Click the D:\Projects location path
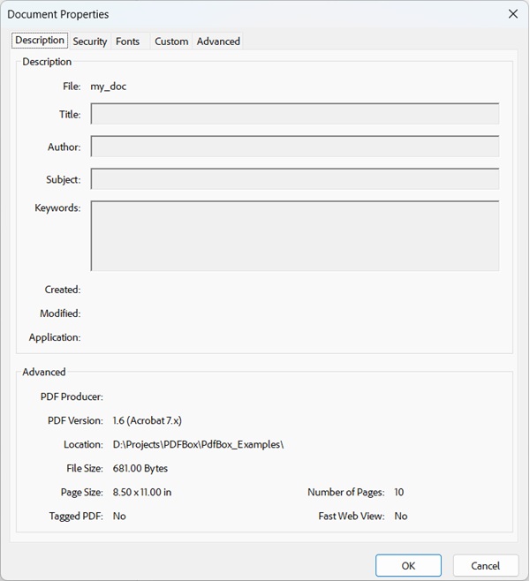530x581 pixels. 198,444
